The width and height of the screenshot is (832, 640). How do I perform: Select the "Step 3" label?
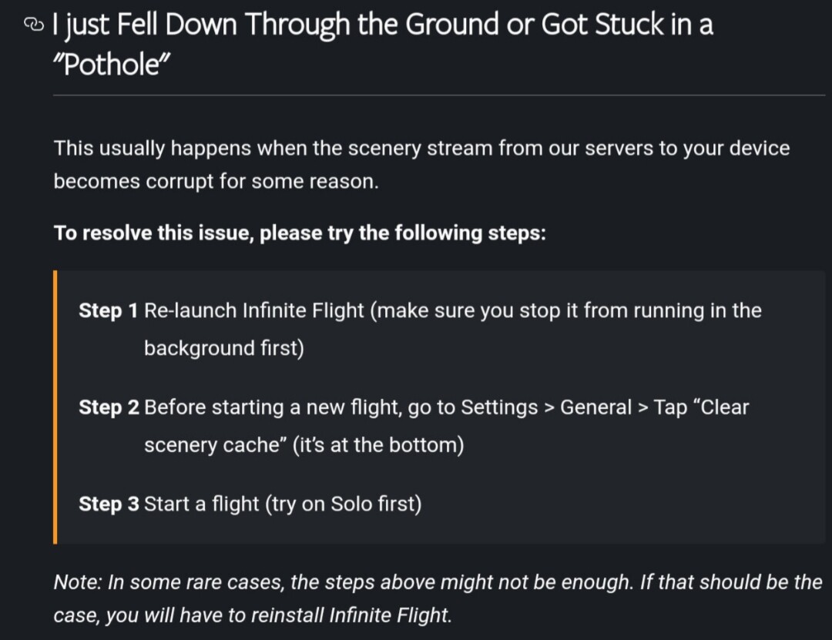click(x=109, y=504)
